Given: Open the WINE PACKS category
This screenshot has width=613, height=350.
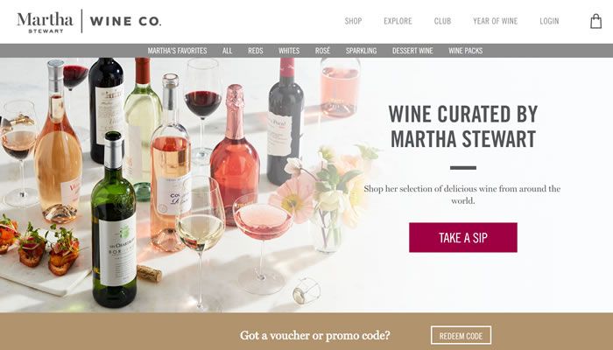Looking at the screenshot, I should (466, 51).
